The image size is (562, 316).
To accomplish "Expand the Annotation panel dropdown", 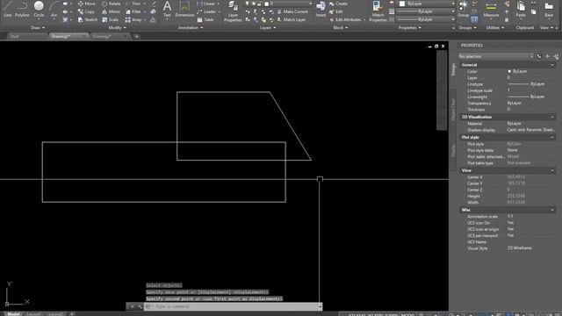I will point(191,27).
